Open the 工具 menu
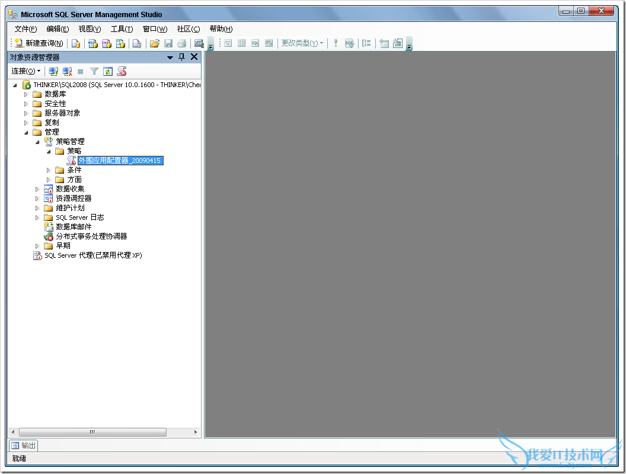This screenshot has height=474, width=626. coord(122,29)
